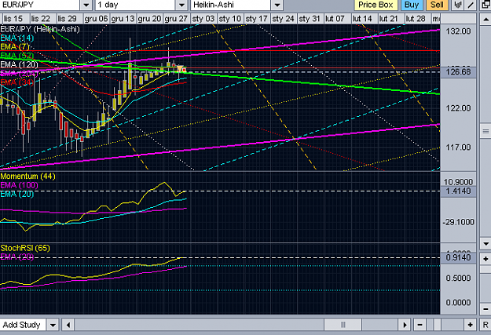Screen dimensions: 491x335
Task: Open the Price Box
Action: [x=376, y=5]
